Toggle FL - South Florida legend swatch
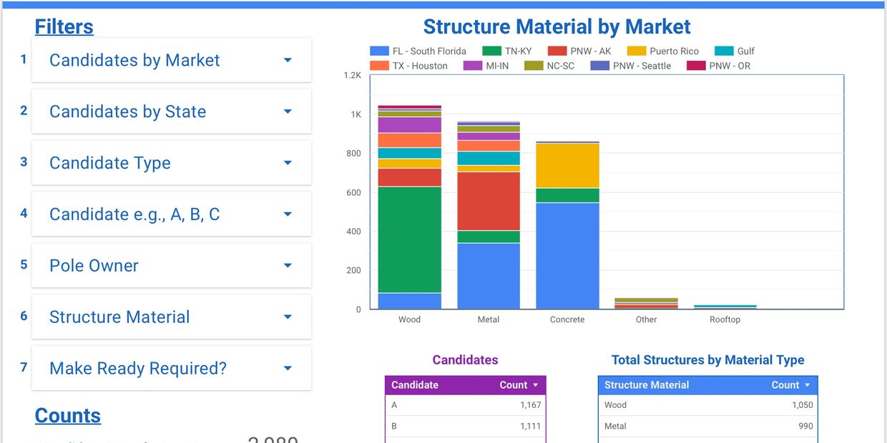The image size is (887, 443). click(x=379, y=51)
